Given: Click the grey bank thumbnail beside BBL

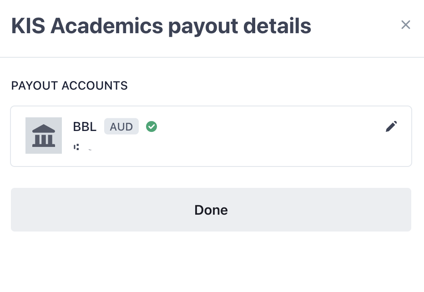Looking at the screenshot, I should (44, 136).
